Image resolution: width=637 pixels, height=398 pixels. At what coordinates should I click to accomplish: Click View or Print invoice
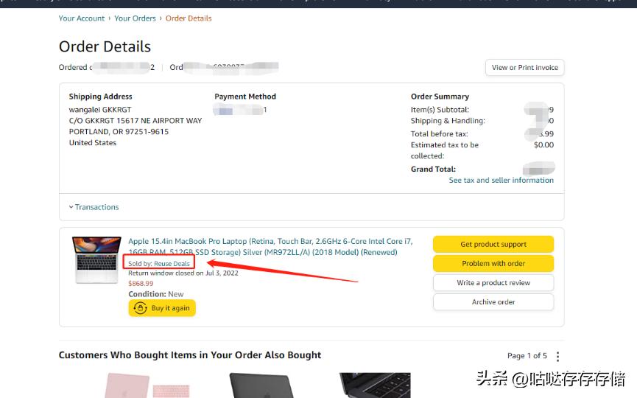pos(524,68)
